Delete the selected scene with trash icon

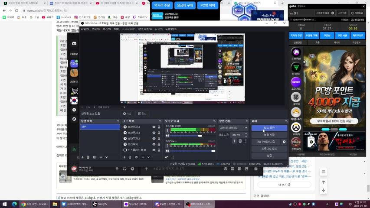click(88, 157)
